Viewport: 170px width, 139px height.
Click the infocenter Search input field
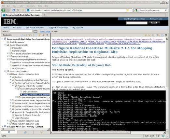pos(21,31)
